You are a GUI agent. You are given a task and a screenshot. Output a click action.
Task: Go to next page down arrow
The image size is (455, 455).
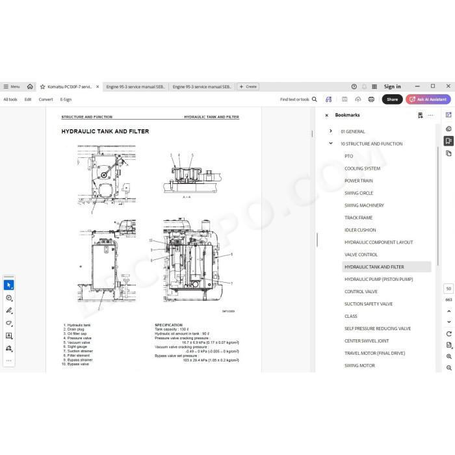(449, 322)
